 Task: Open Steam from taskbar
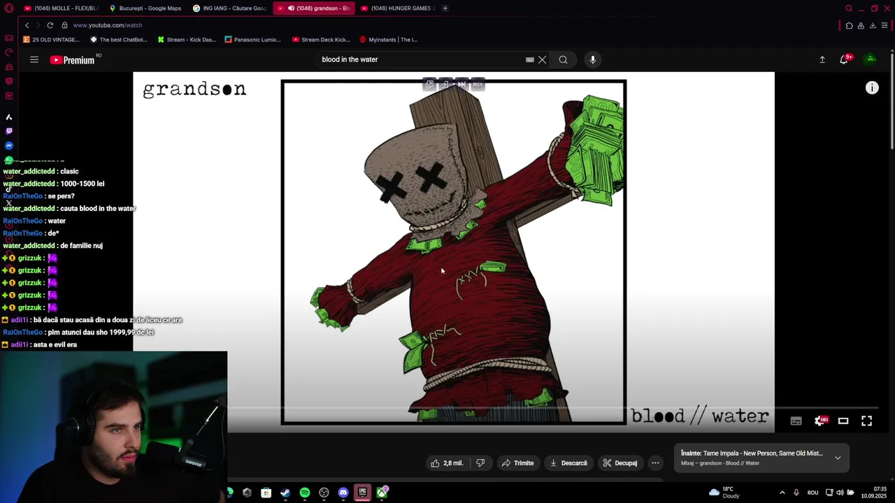pyautogui.click(x=285, y=493)
